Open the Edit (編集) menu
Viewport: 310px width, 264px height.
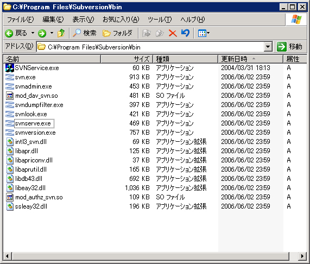[x=53, y=20]
